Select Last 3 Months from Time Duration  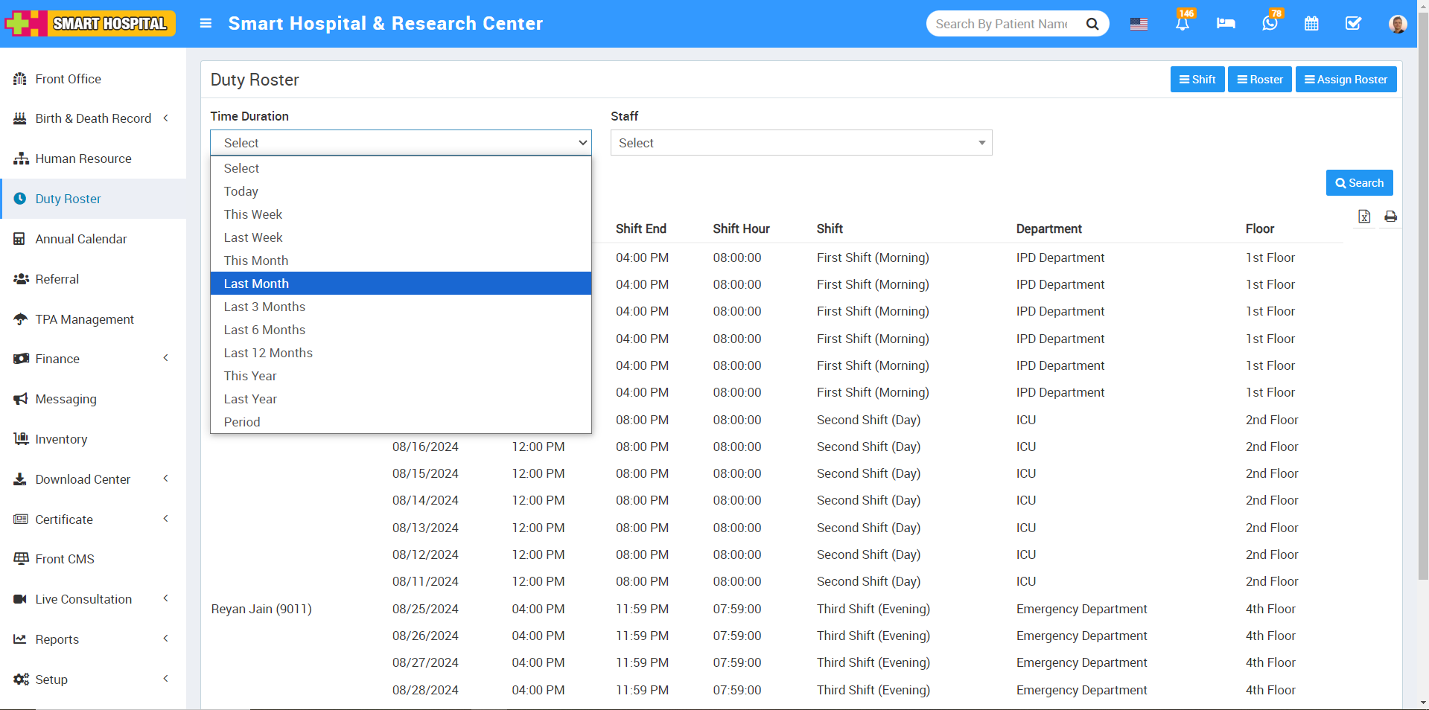[x=264, y=306]
